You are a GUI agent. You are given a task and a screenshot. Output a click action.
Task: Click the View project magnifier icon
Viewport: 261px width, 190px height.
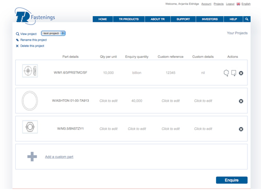[x=17, y=34]
